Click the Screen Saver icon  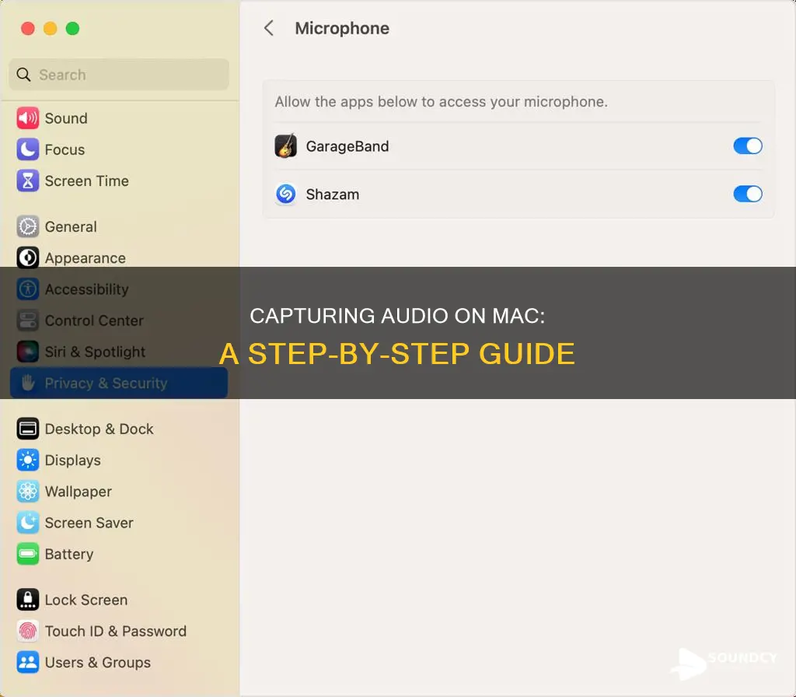(27, 523)
